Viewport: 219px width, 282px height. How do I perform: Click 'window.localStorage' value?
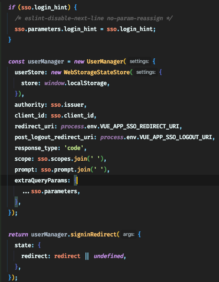click(76, 83)
